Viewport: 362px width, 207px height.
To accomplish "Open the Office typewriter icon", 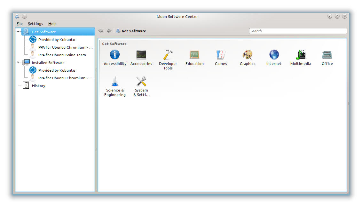I will click(x=327, y=55).
